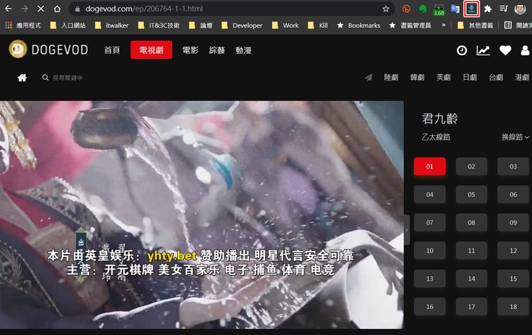Open the Evernote elephant extension

[423, 9]
